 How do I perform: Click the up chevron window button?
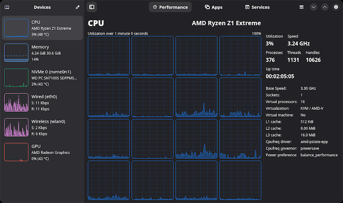325,7
